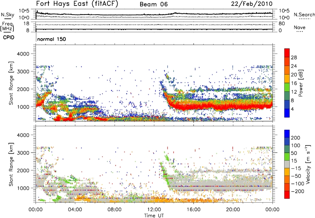Viewport: 315px width, 218px height.
Task: Click the blue top of the Velocity colorbar
Action: [x=287, y=134]
